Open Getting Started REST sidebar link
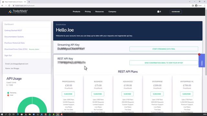207x116 pixels. (x=13, y=31)
